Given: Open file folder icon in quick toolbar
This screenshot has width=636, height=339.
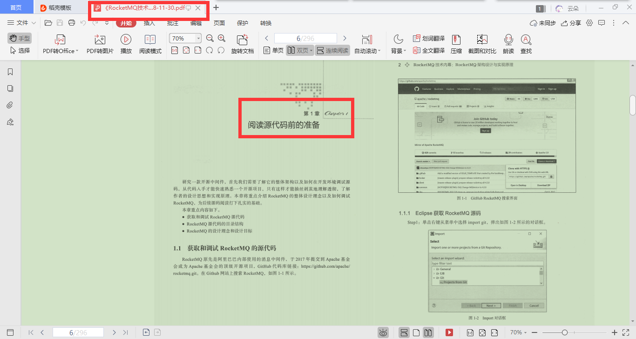Looking at the screenshot, I should [48, 23].
